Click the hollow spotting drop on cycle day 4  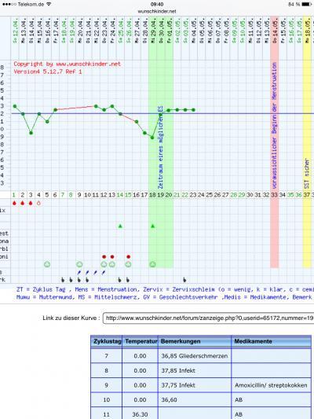click(38, 203)
